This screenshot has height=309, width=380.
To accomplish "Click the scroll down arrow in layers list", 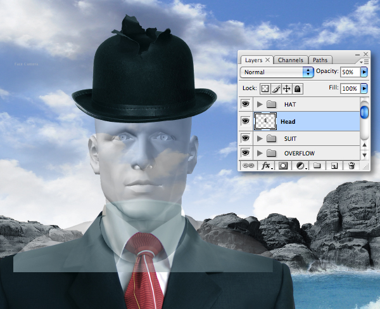I will coord(364,155).
